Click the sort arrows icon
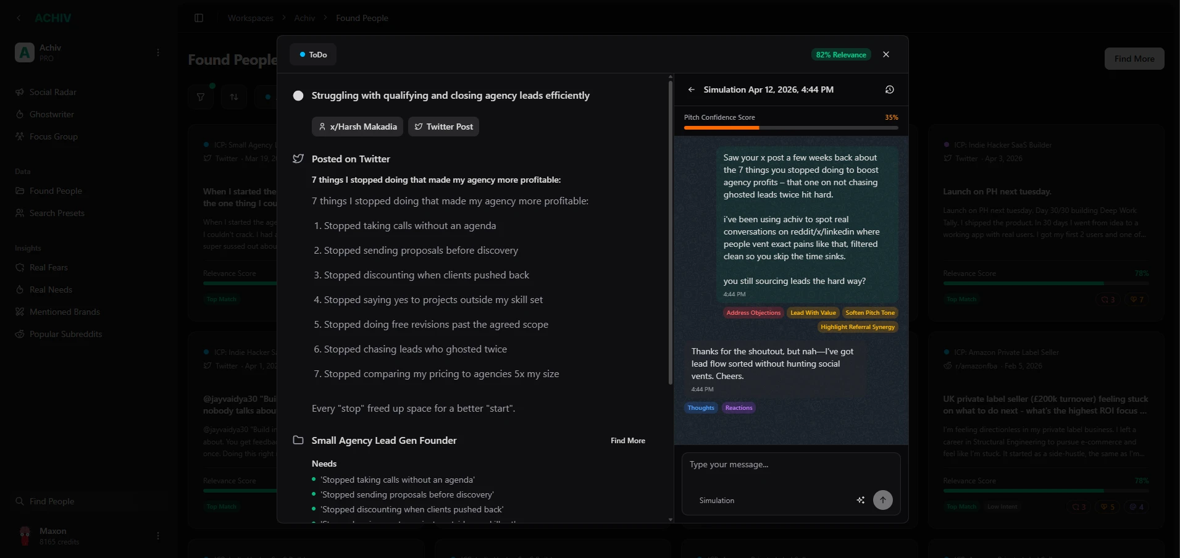This screenshot has width=1180, height=558. 234,97
